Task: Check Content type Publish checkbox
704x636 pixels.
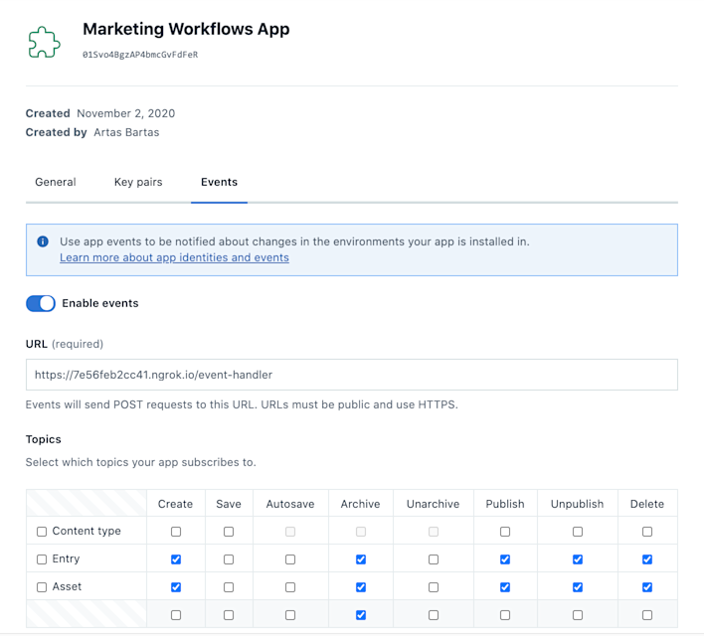Action: coord(505,532)
